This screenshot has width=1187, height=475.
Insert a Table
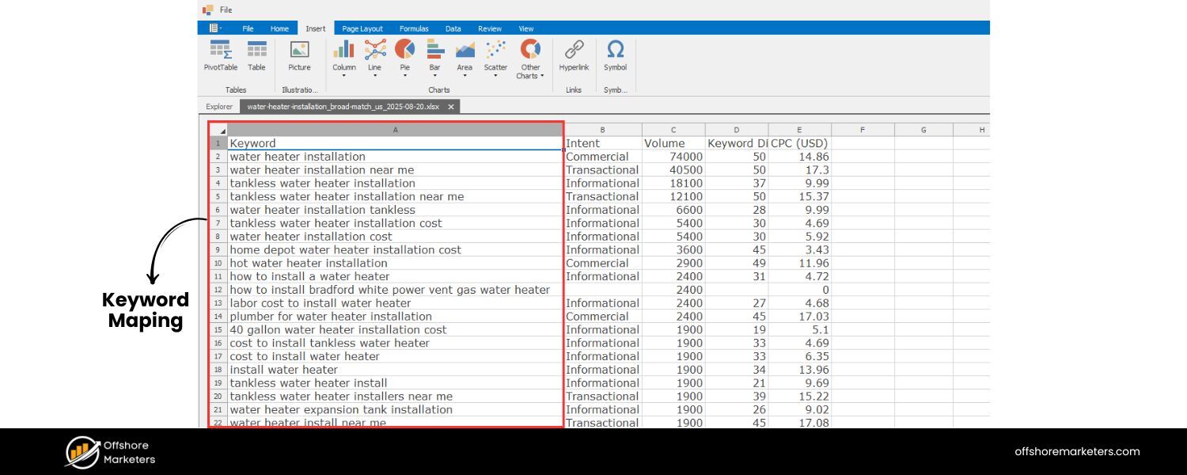(x=256, y=55)
